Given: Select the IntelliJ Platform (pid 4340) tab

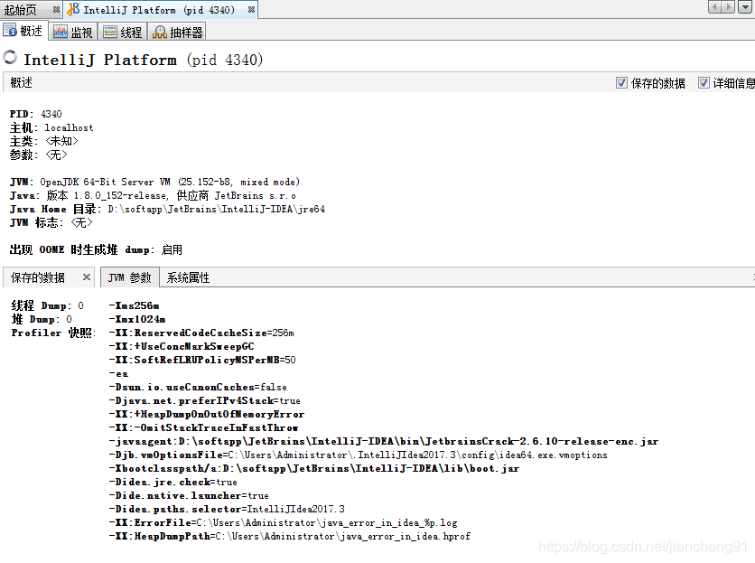Looking at the screenshot, I should pos(161,9).
